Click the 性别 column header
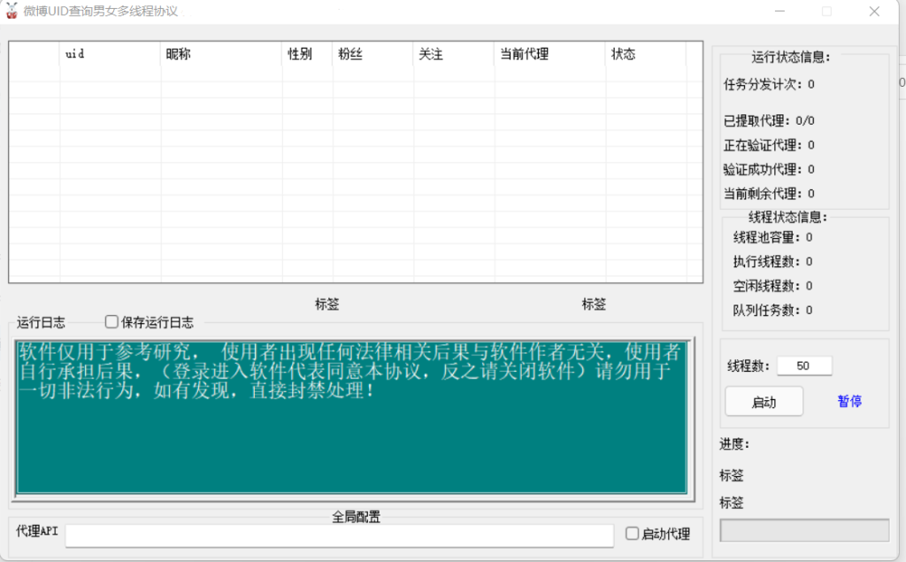The height and width of the screenshot is (562, 906). (307, 55)
